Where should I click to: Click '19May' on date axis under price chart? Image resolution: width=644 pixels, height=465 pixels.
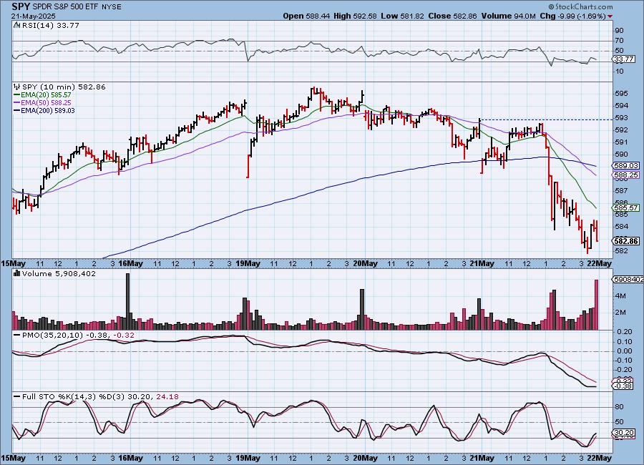248,263
